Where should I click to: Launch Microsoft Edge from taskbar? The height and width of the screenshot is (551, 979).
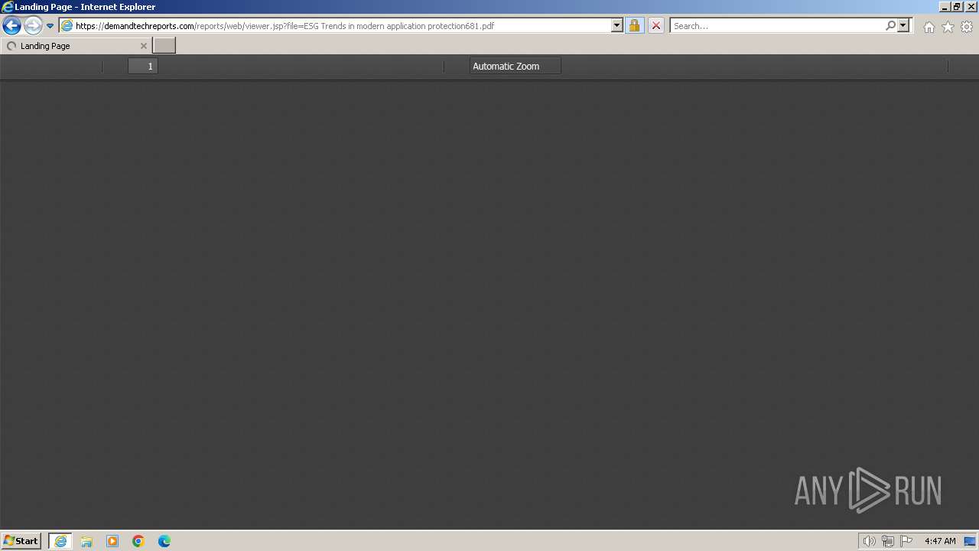click(x=164, y=541)
